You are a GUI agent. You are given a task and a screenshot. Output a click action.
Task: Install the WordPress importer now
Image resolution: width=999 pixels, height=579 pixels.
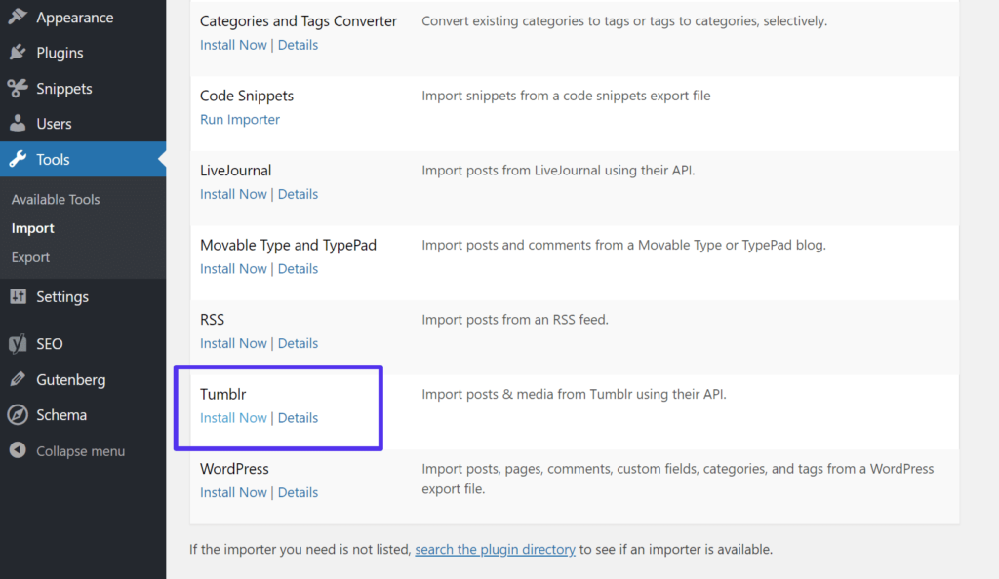[x=233, y=493]
